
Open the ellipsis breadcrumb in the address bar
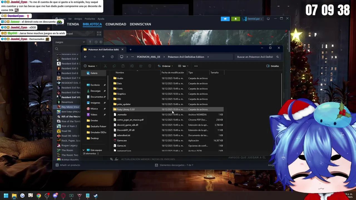point(132,57)
